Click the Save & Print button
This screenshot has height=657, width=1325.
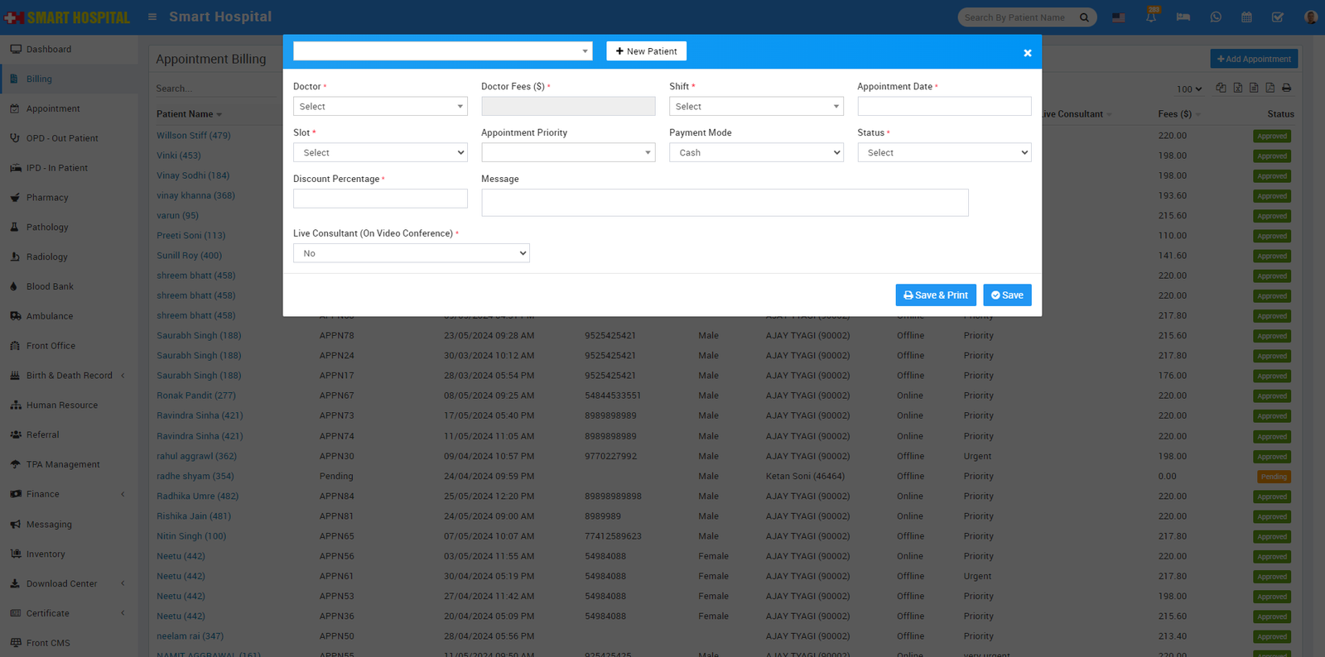tap(935, 295)
